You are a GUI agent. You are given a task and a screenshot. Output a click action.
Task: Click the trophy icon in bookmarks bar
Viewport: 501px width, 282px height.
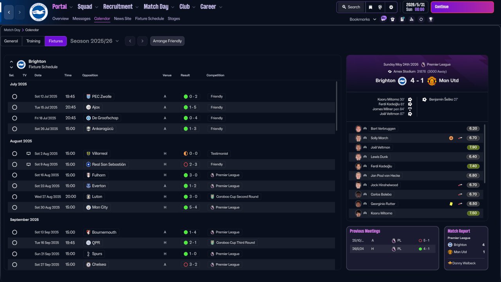click(x=431, y=19)
